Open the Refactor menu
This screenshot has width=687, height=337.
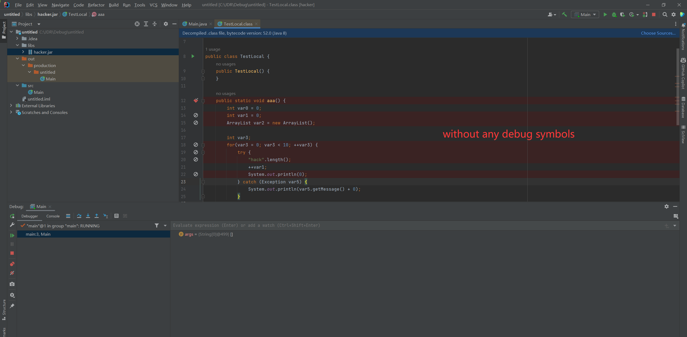(x=96, y=5)
